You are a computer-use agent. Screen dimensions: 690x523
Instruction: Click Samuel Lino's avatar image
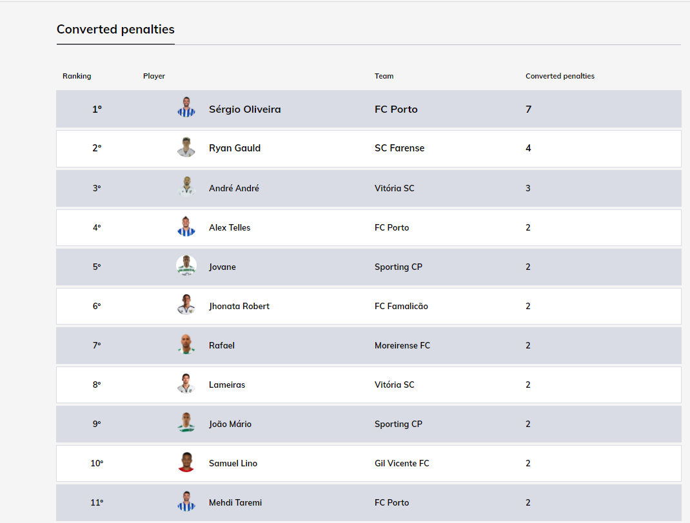click(x=186, y=462)
